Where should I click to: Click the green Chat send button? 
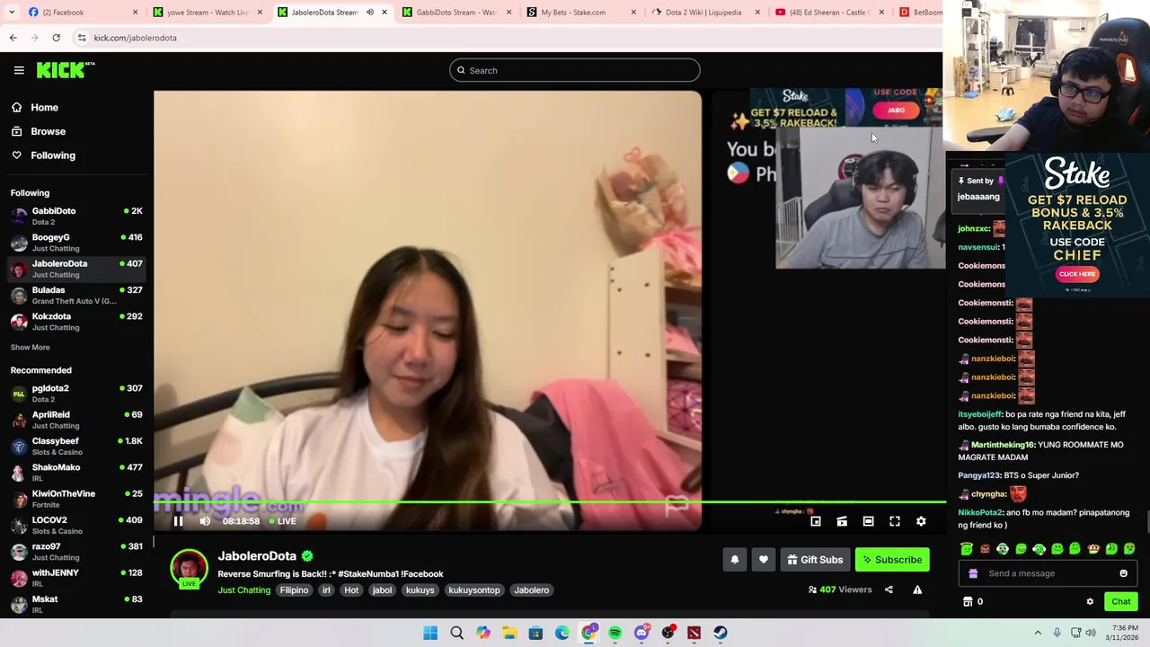pos(1120,602)
